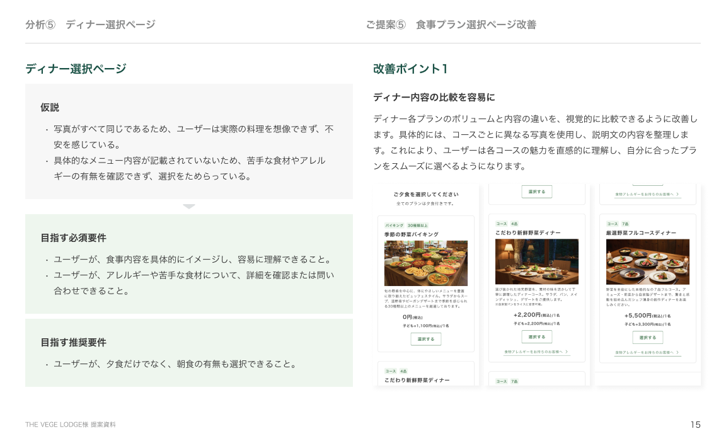Click chevron arrow beside allergy link under +2,200円 card
This screenshot has width=726, height=441.
pos(567,352)
